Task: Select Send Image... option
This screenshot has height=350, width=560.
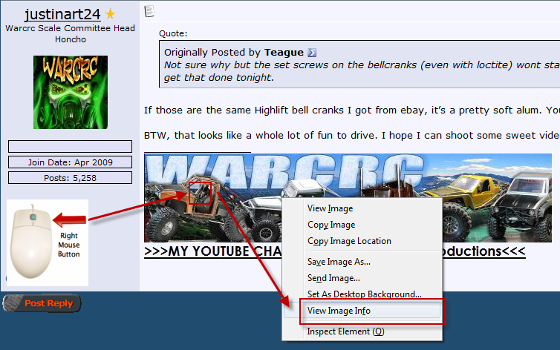Action: 333,278
